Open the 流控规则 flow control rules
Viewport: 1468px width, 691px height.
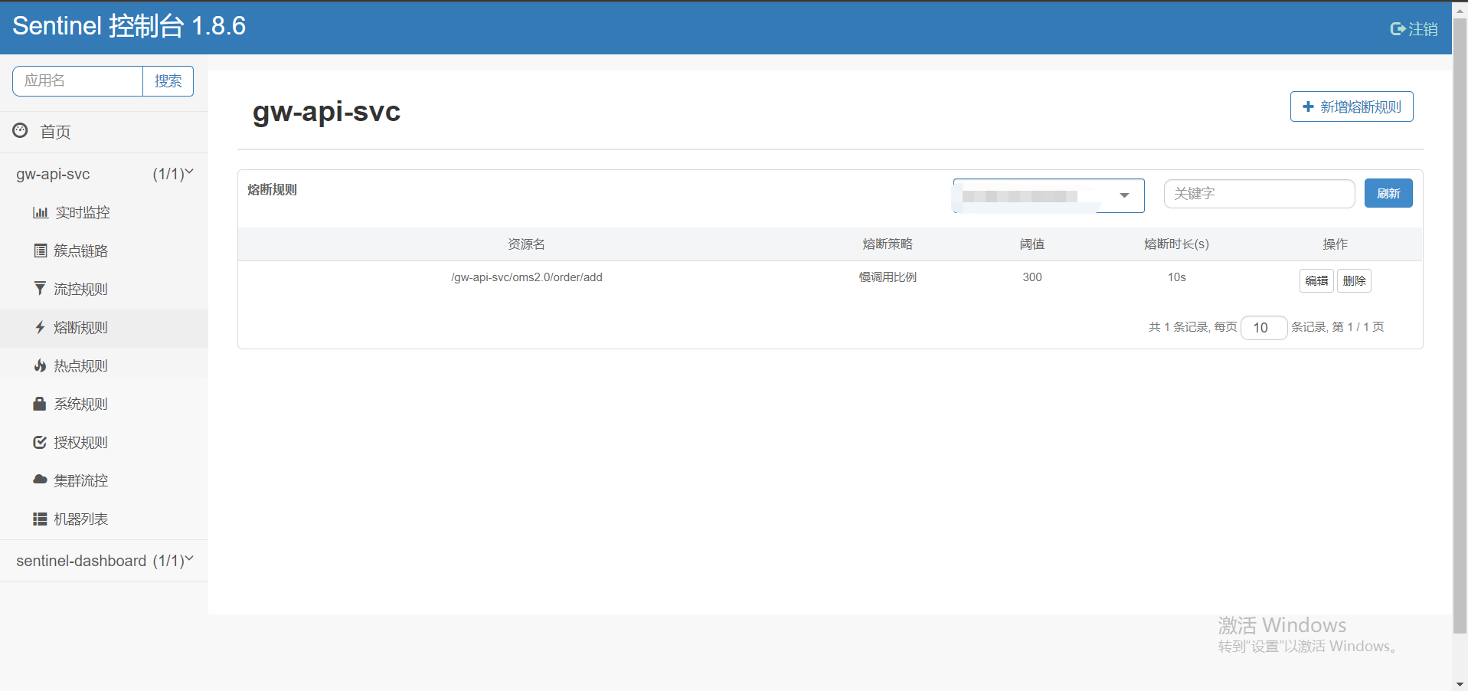[x=80, y=289]
